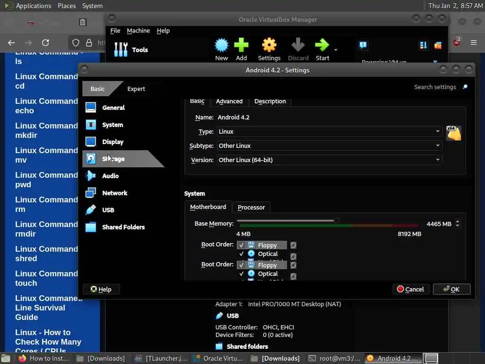Expand the Start button dropdown arrow
The width and height of the screenshot is (485, 364).
[x=336, y=50]
